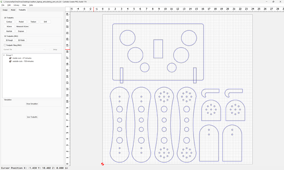The width and height of the screenshot is (284, 170).
Task: Click the Advanced VCarve button
Action: (x=23, y=26)
